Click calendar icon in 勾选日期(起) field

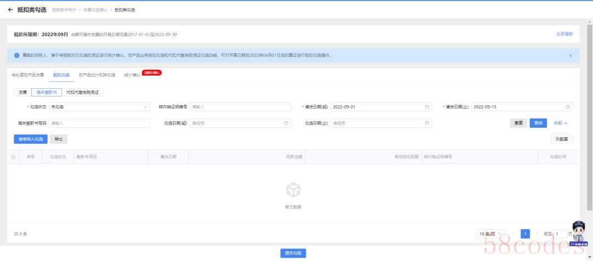[286, 123]
